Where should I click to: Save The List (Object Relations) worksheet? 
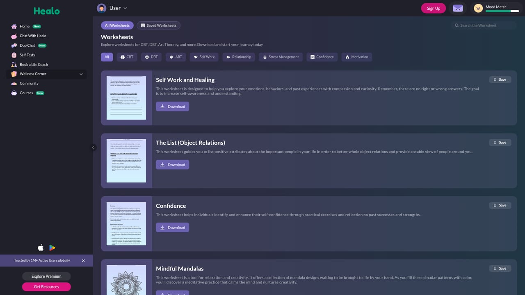(500, 143)
